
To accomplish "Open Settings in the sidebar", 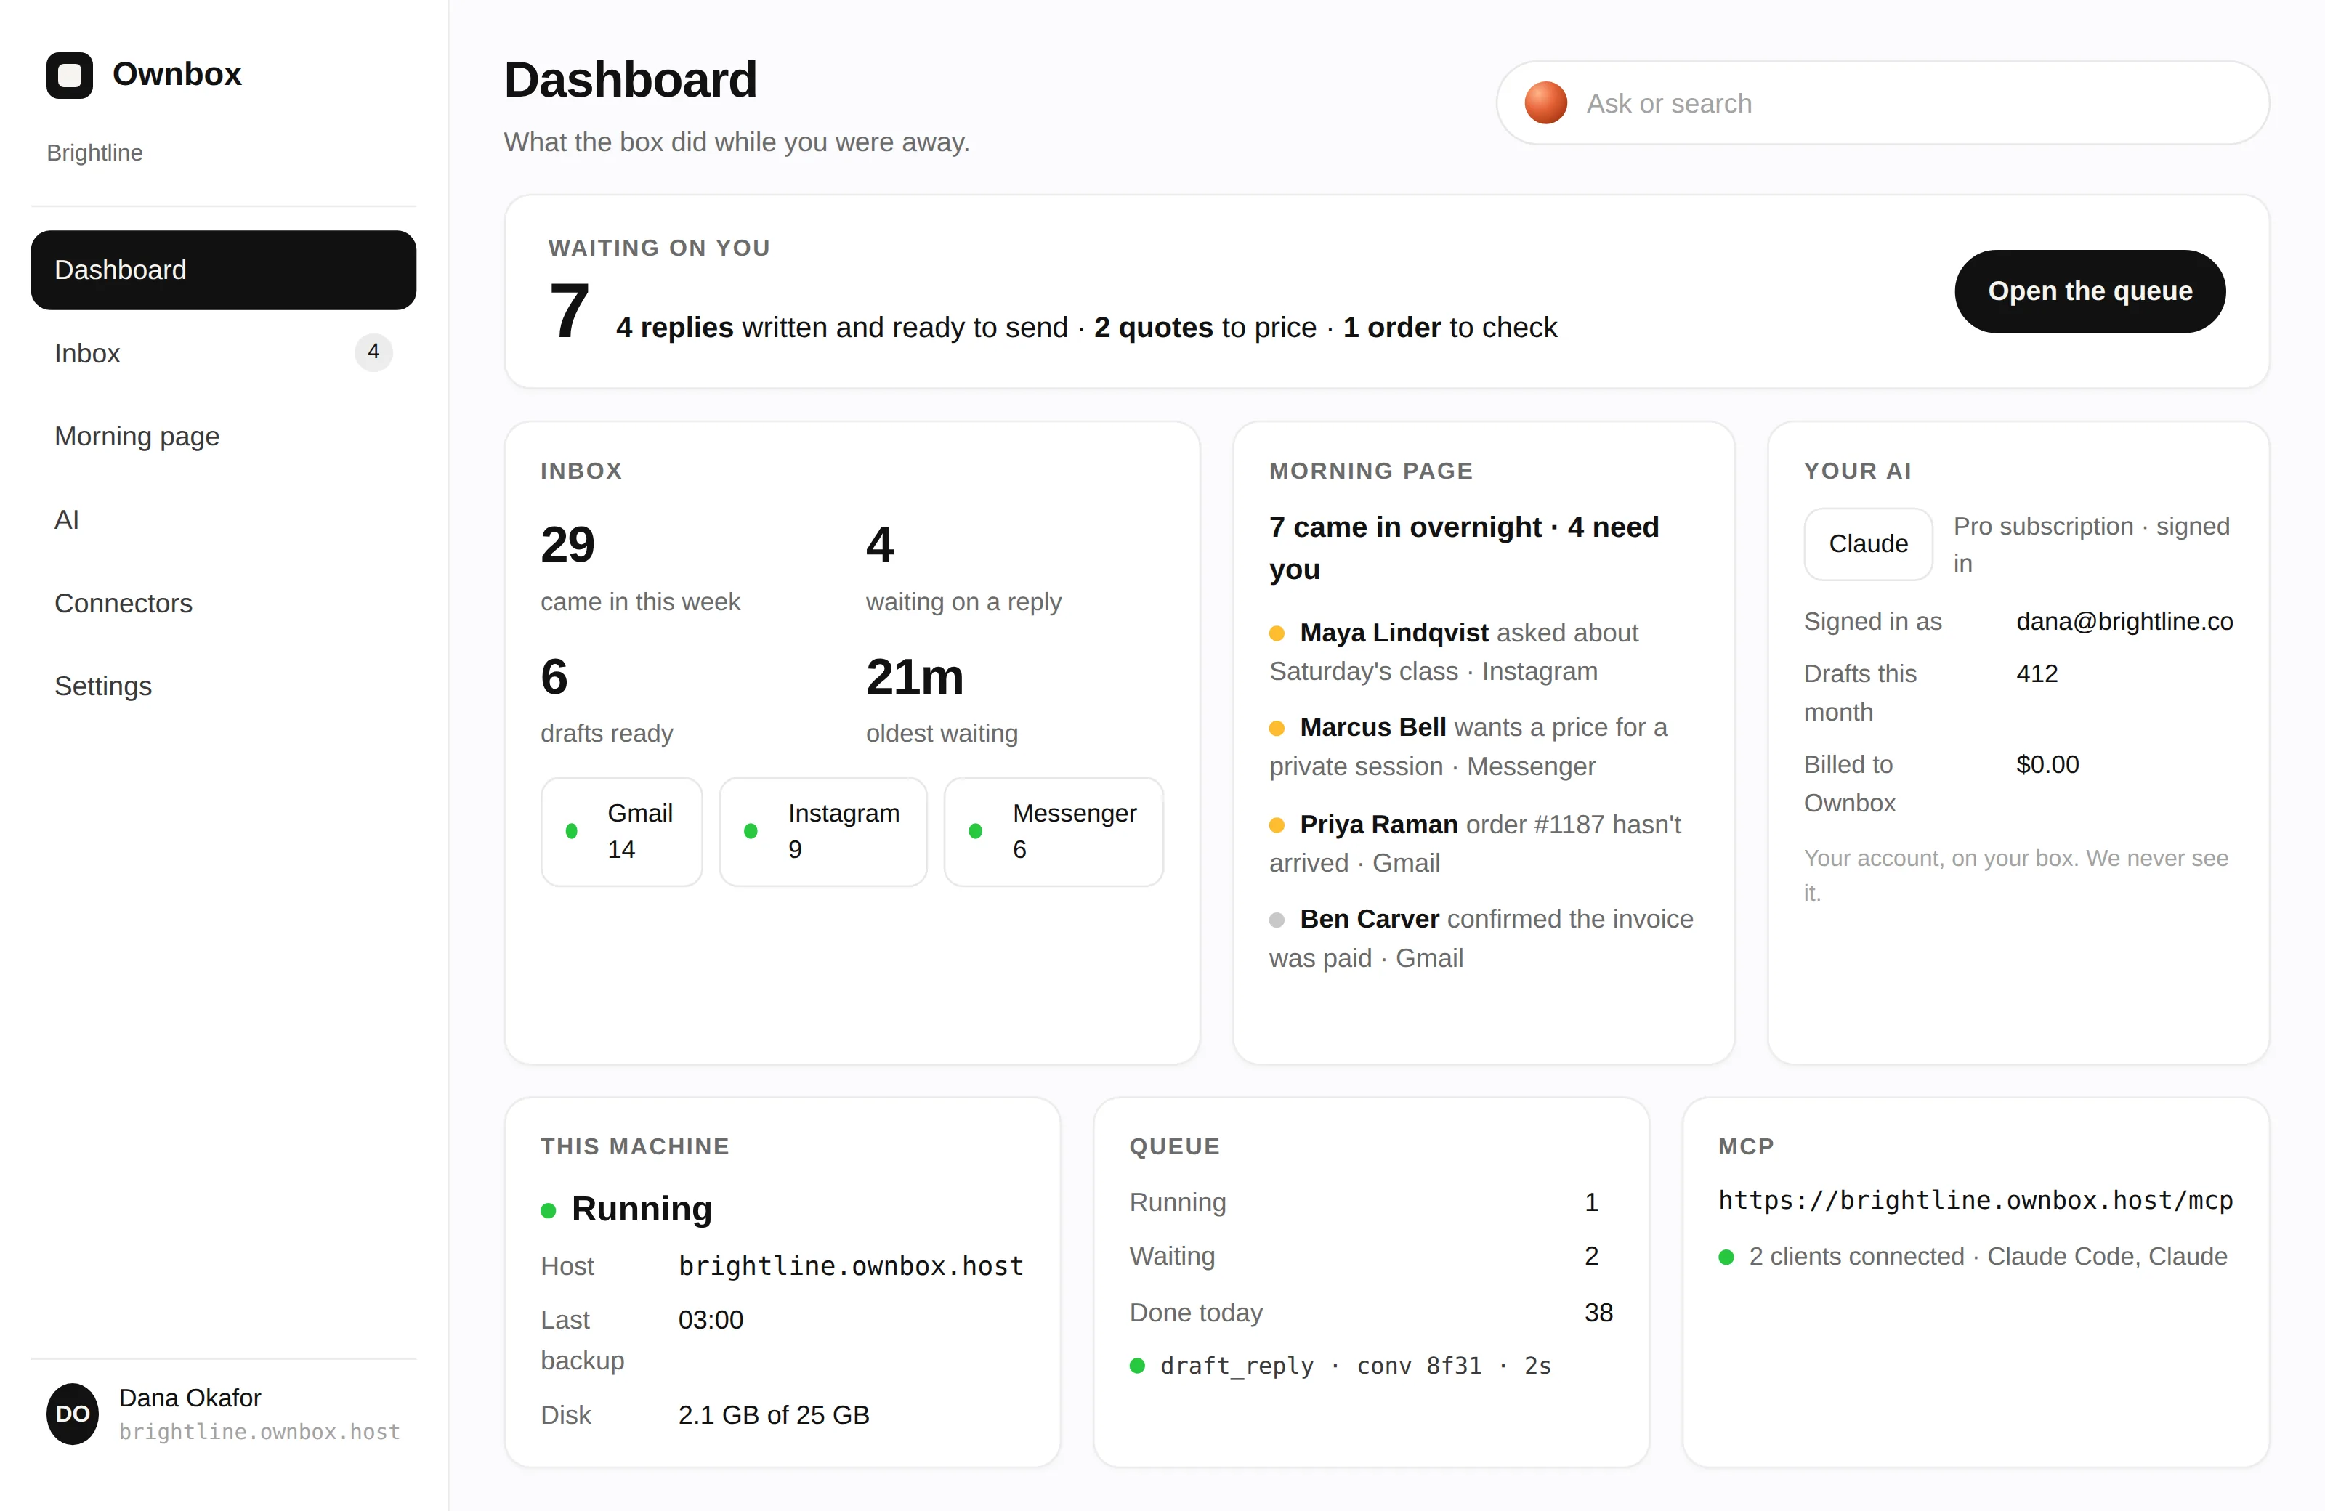I will (224, 686).
